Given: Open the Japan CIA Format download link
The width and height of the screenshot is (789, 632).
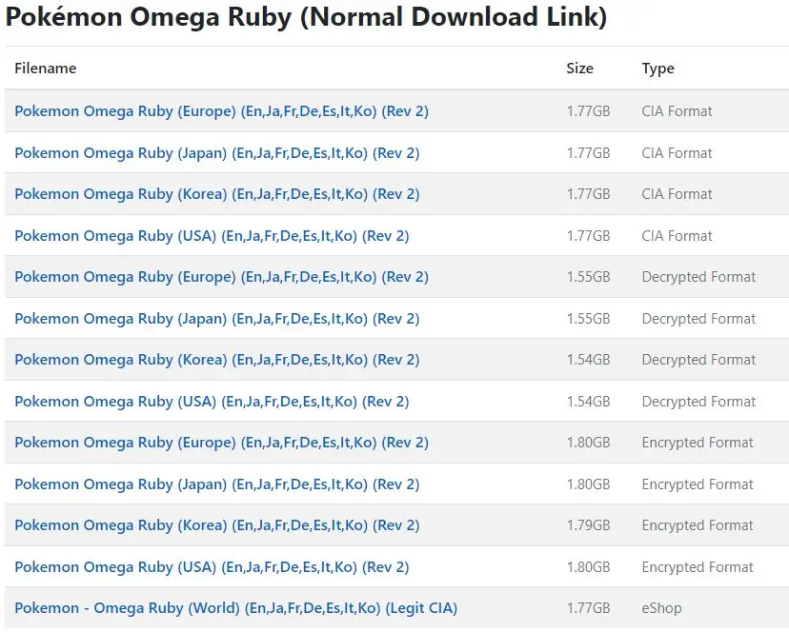Looking at the screenshot, I should click(x=216, y=153).
